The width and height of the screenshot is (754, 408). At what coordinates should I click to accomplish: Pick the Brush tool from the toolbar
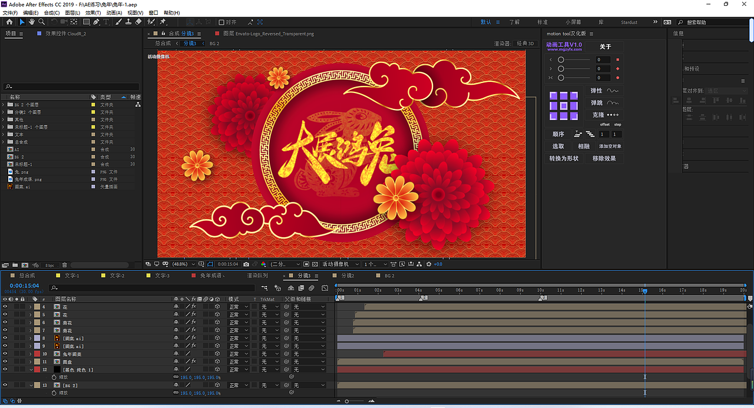120,22
